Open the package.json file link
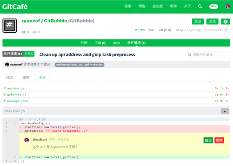The image size is (233, 166). click(17, 101)
